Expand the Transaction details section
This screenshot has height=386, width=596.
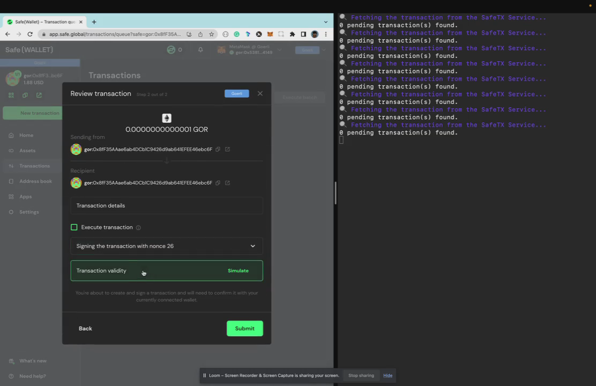[x=167, y=206]
